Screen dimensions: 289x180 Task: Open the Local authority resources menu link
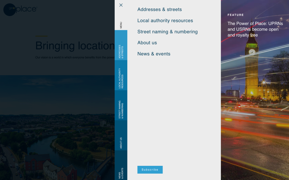click(x=165, y=21)
